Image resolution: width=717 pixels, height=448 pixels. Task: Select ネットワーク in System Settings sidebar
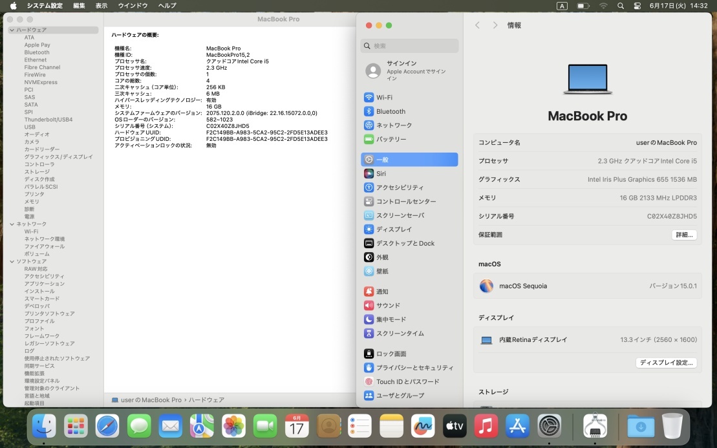409,125
